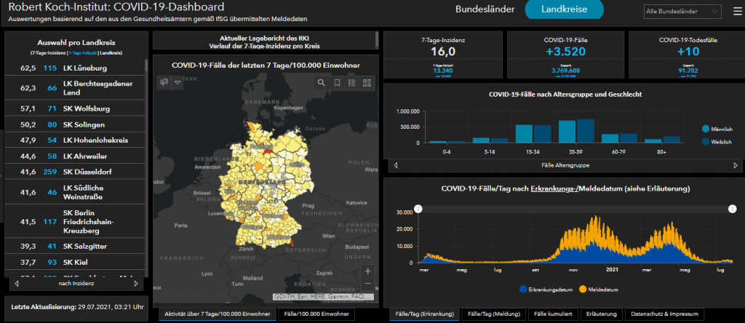Screen dimensions: 745x323
Task: Click the '15-34' age group bars
Action: coord(533,133)
